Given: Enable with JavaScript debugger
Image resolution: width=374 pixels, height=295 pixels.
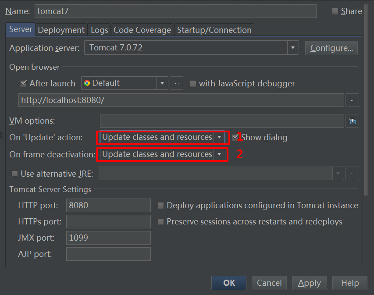Looking at the screenshot, I should click(x=193, y=83).
